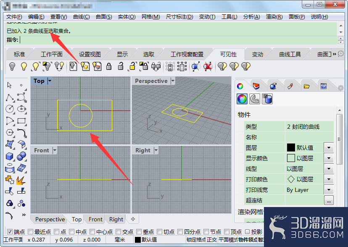Click the Unlock objects open padlock icon
Screen dimensions: 348x247
pyautogui.click(x=121, y=66)
